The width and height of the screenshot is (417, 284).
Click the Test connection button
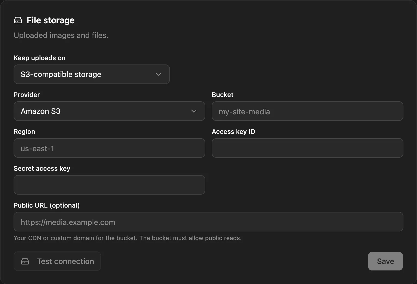[57, 261]
